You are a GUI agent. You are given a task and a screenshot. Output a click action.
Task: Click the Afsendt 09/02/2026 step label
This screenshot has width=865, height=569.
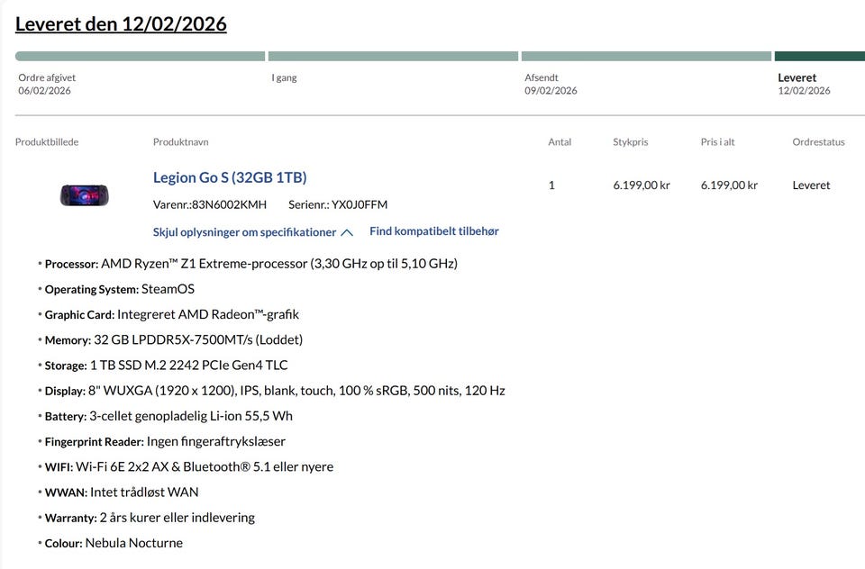tap(551, 84)
